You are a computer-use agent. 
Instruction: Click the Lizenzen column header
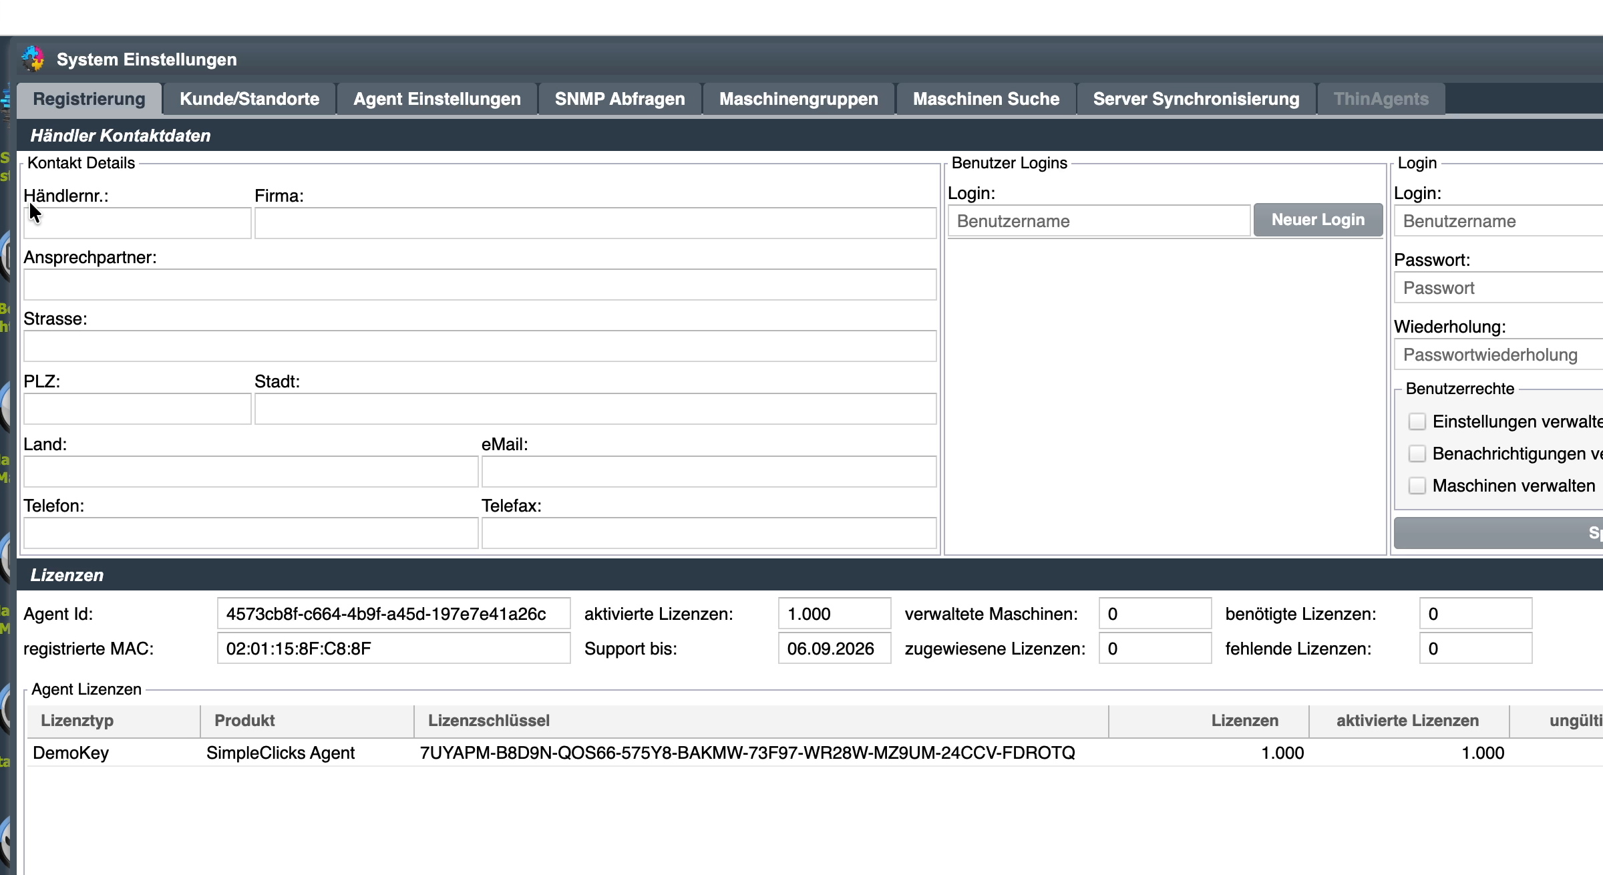1209,721
